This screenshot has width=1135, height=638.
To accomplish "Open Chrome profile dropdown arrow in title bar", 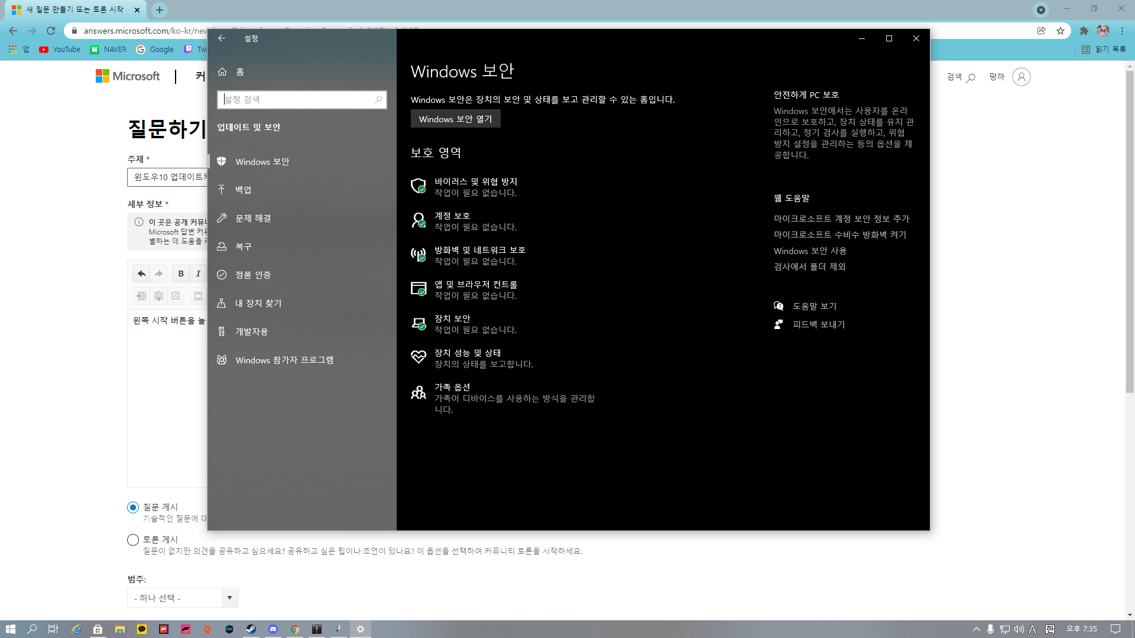I will point(1041,9).
